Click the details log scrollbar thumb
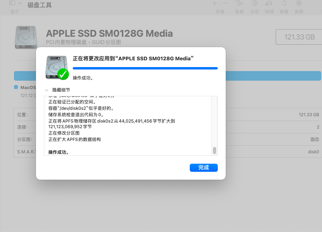 pyautogui.click(x=215, y=150)
